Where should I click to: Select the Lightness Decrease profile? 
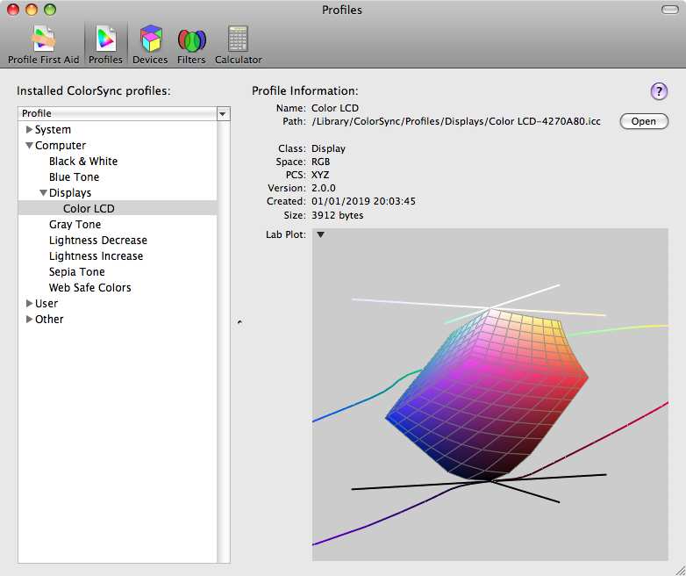pos(98,240)
